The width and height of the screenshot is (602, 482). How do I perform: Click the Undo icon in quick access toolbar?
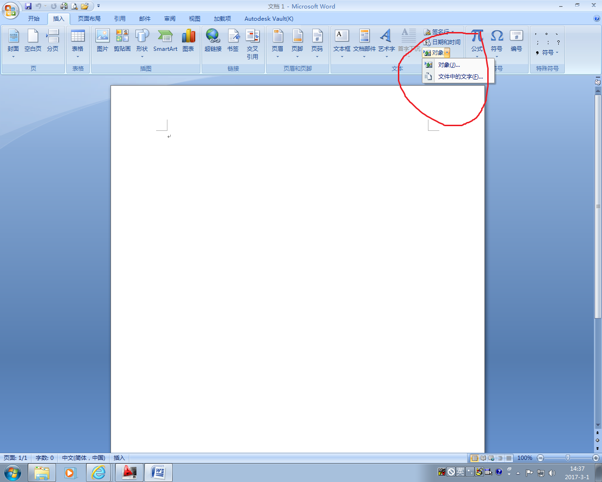pos(39,6)
